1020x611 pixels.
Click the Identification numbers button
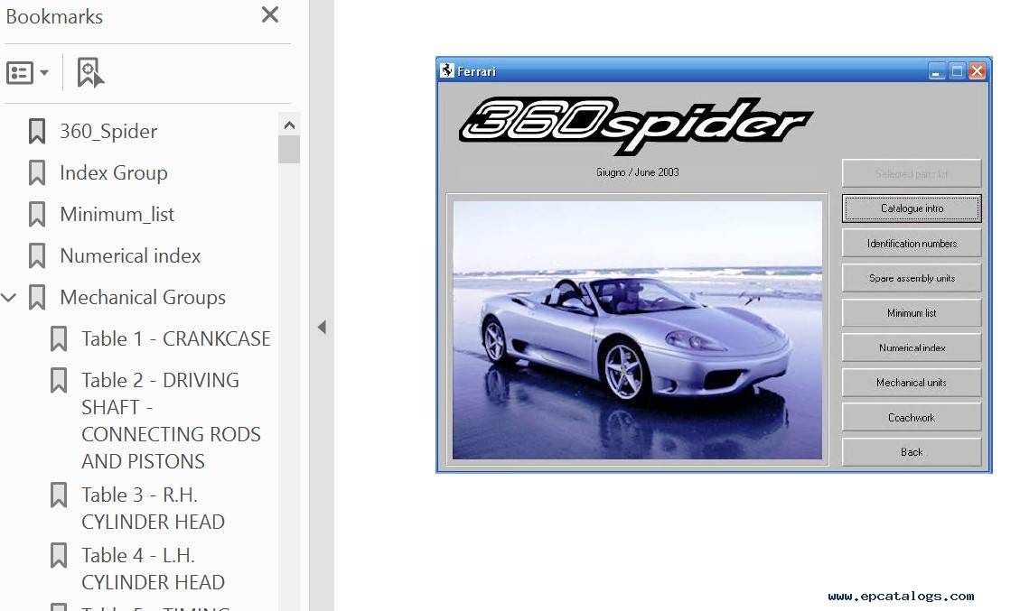coord(911,244)
